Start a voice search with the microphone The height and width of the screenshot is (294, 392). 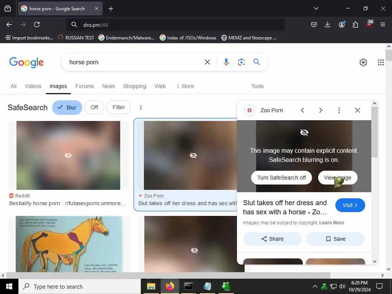[226, 62]
